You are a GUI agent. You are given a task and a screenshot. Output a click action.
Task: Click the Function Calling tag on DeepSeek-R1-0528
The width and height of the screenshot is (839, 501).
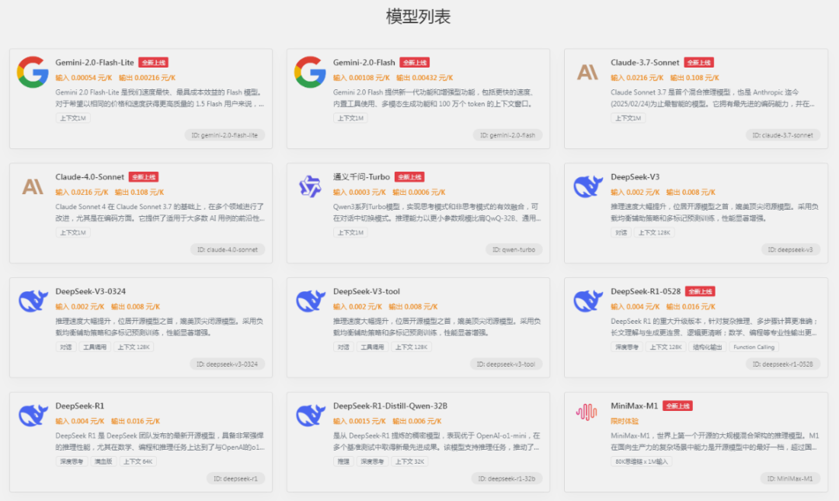754,347
